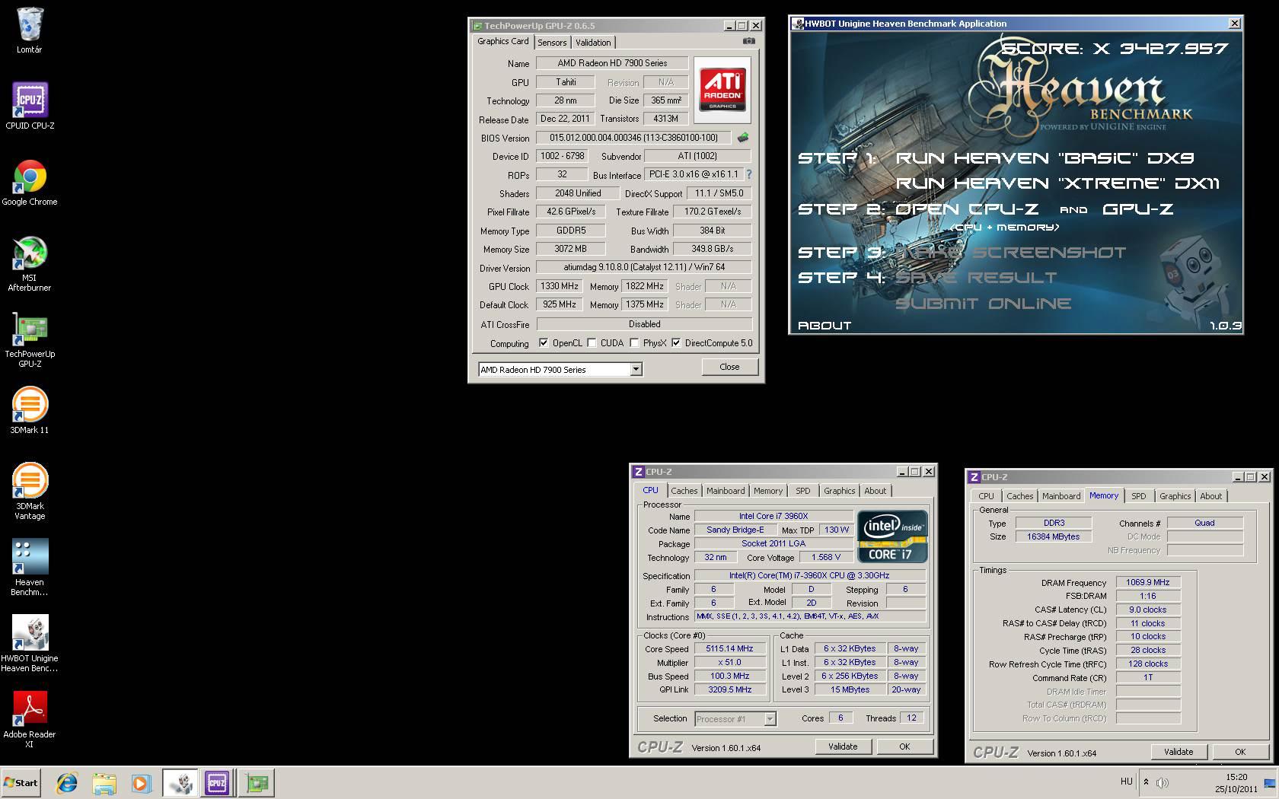The height and width of the screenshot is (799, 1279).
Task: Open Heaven Benchmark desktop shortcut
Action: pos(30,568)
